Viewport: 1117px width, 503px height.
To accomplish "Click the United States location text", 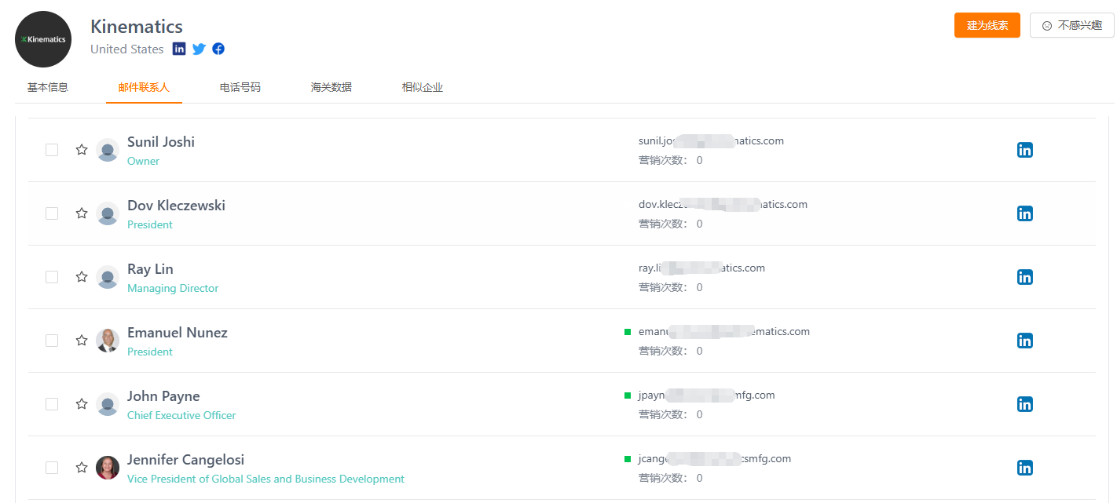I will point(127,49).
